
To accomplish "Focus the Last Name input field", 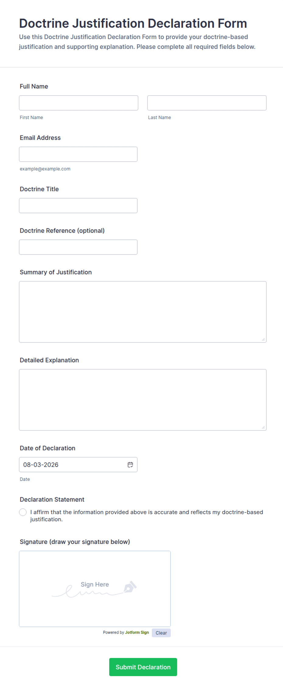I will (x=207, y=103).
